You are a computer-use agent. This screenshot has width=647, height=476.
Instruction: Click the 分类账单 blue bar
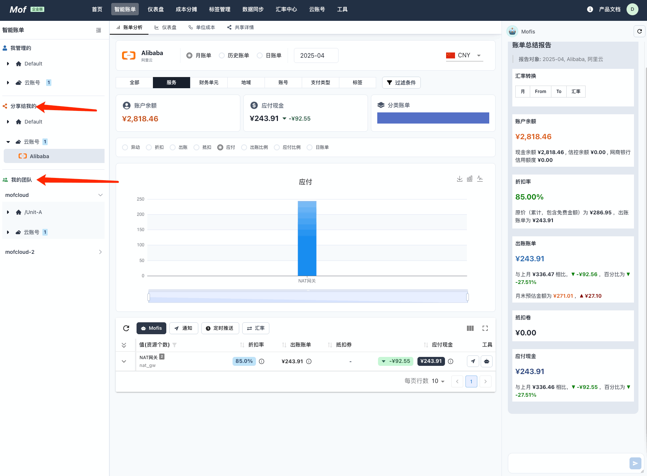coord(433,118)
